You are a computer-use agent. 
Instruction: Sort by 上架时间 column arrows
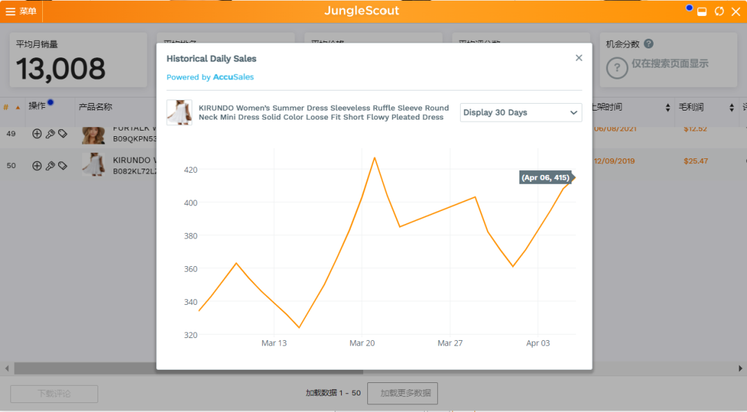(x=667, y=108)
